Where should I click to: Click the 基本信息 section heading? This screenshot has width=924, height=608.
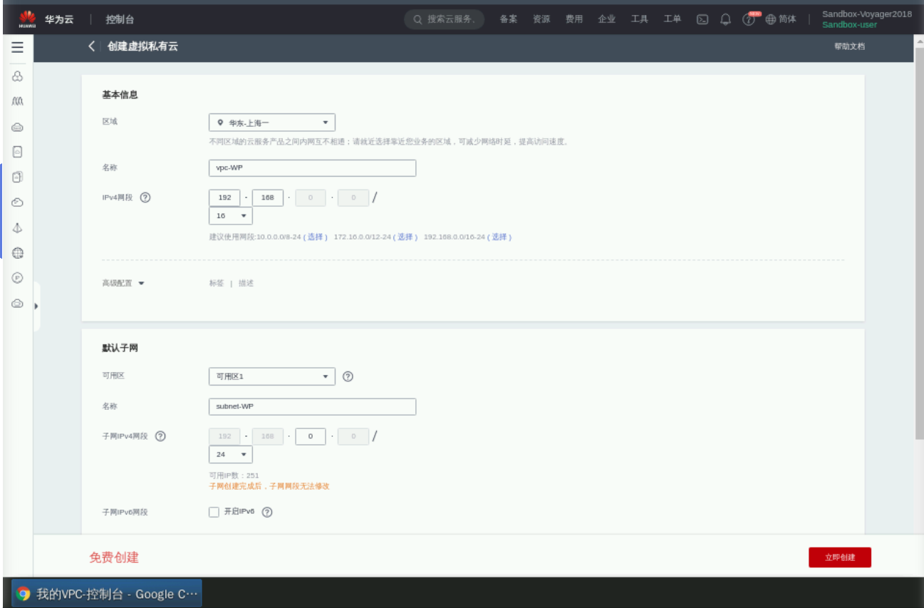(x=120, y=95)
